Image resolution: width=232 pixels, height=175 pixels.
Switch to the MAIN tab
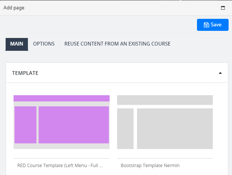tap(17, 44)
